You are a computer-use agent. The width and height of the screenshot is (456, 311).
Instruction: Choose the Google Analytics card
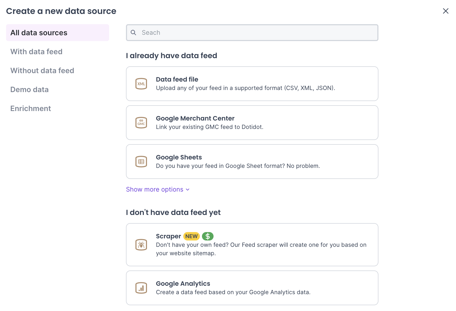(x=252, y=288)
